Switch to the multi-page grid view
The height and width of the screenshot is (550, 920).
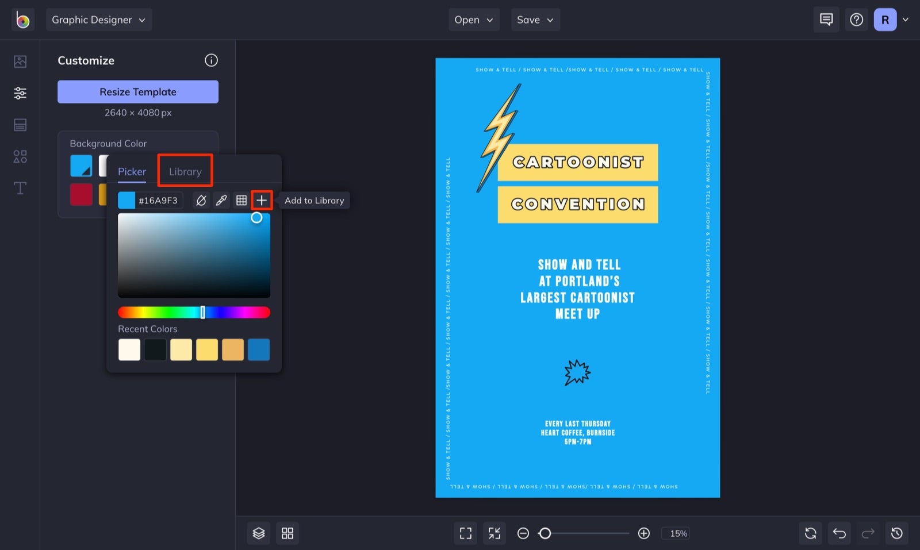[287, 533]
